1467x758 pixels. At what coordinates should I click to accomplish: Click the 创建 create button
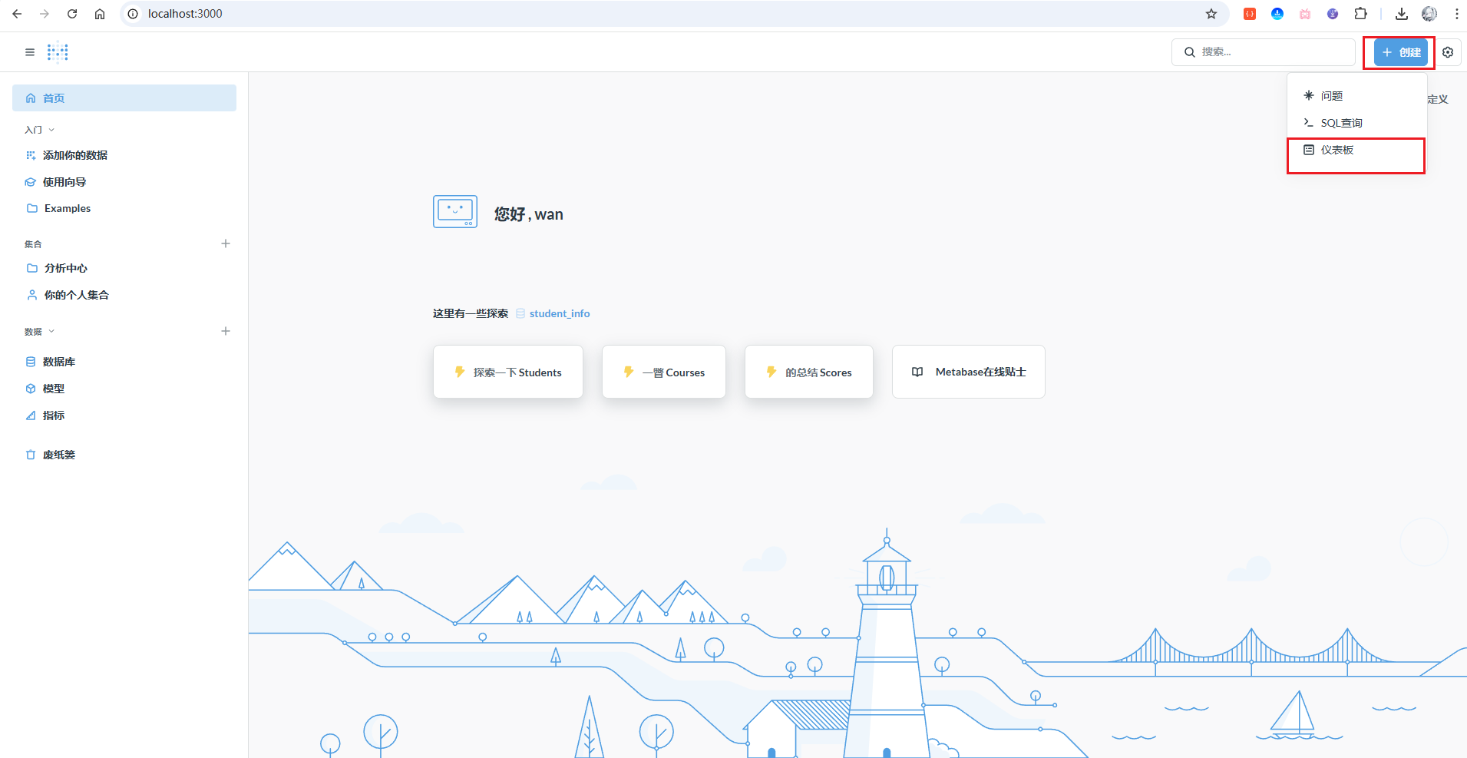tap(1401, 52)
